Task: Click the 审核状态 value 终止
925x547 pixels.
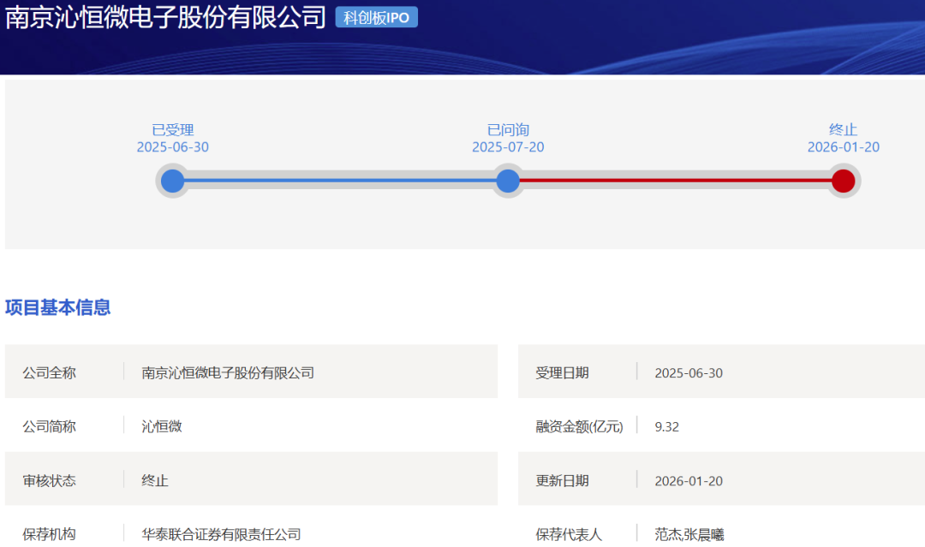Action: [154, 480]
